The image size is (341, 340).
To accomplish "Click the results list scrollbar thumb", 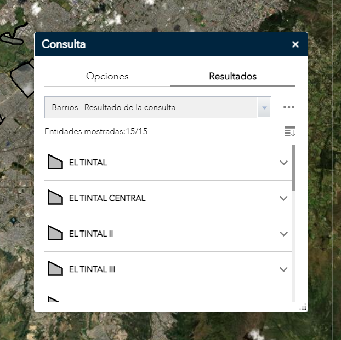I will click(x=293, y=167).
